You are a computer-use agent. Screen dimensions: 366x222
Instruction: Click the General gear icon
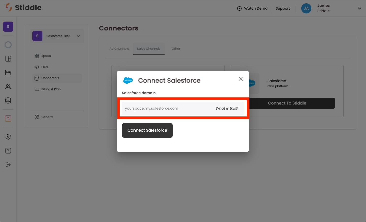(37, 117)
